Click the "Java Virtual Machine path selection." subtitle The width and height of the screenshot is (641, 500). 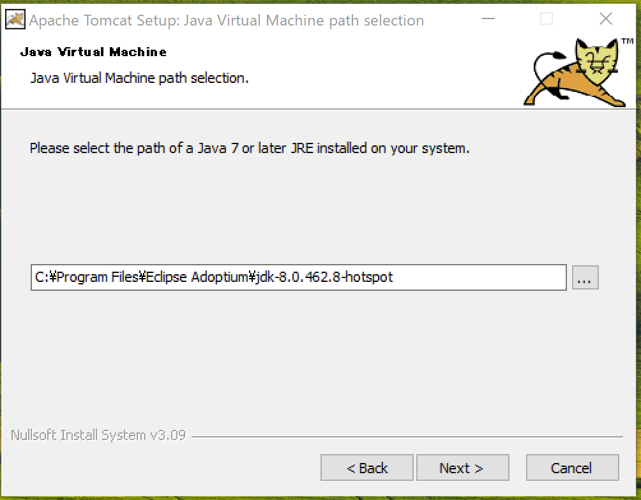(139, 78)
